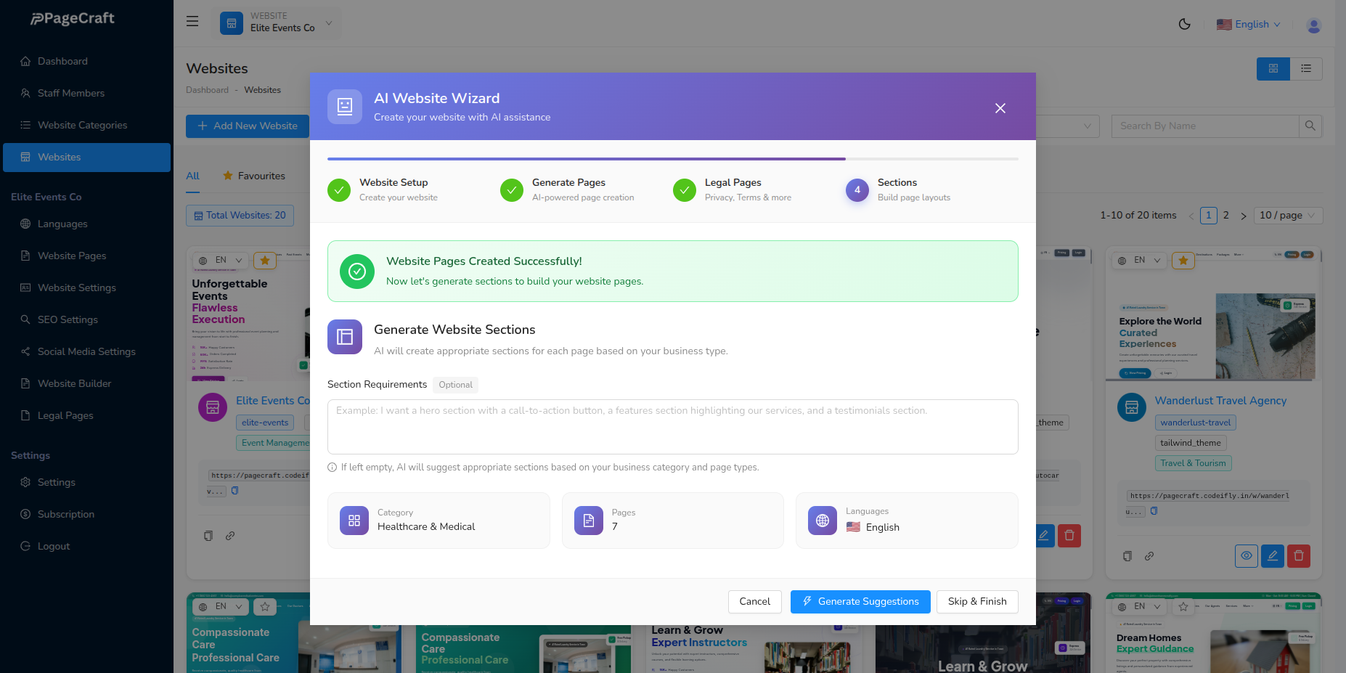Open Legal Pages from the sidebar
Screen dimensions: 1346x673
(x=65, y=415)
